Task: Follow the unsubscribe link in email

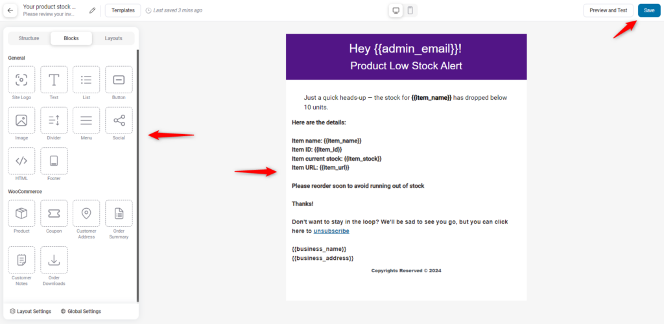Action: (x=331, y=231)
